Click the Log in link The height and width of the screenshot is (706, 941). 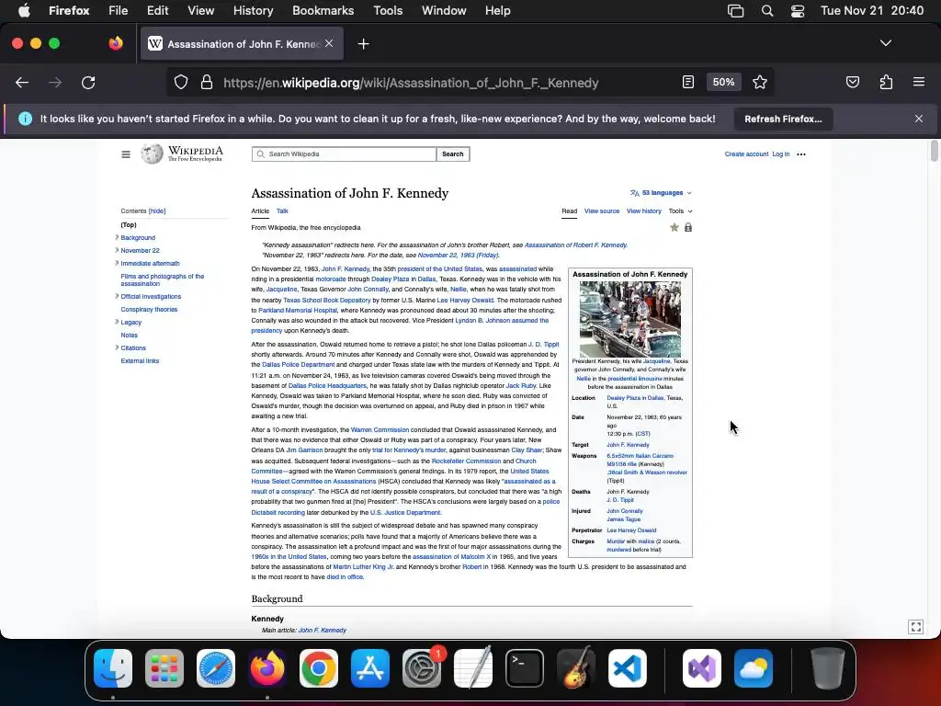click(780, 154)
